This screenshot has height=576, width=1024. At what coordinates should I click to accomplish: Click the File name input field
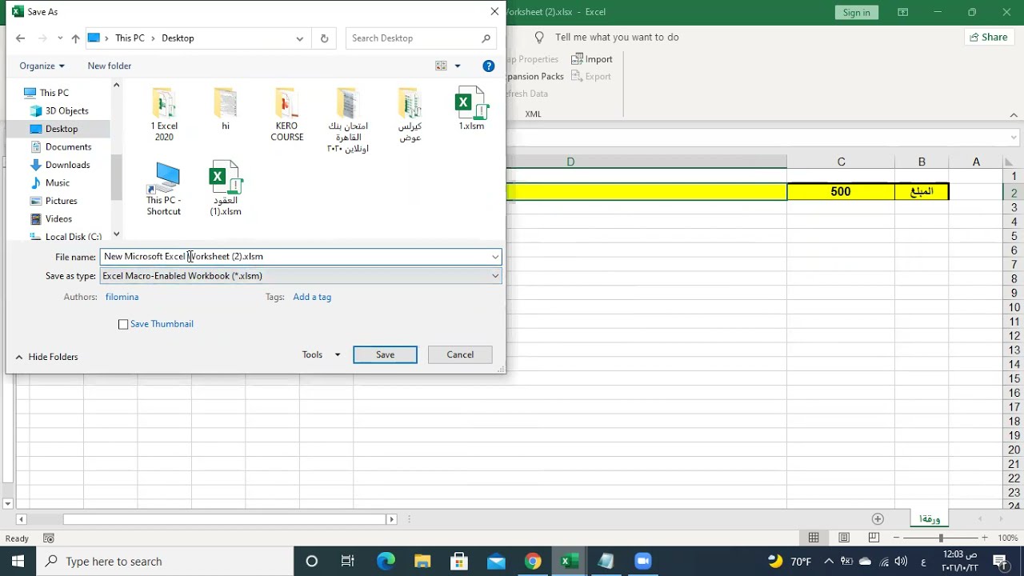click(x=295, y=257)
